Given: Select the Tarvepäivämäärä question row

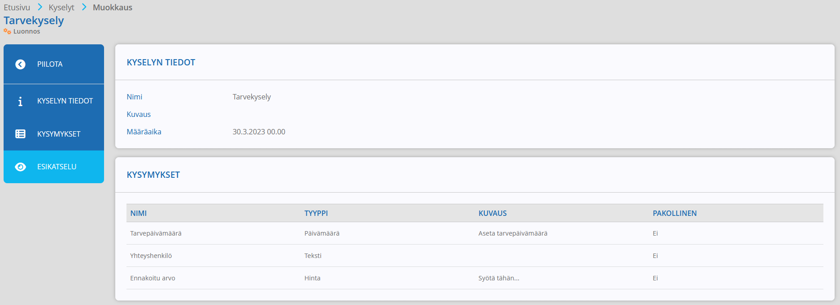Looking at the screenshot, I should click(475, 233).
